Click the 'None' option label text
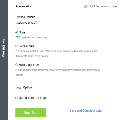 [x=22, y=32]
